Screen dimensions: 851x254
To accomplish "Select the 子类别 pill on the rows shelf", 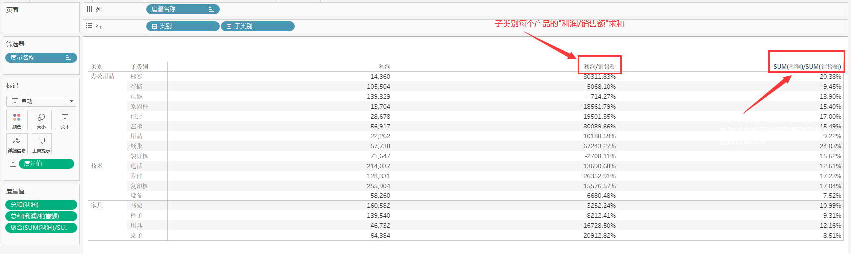I will point(258,26).
